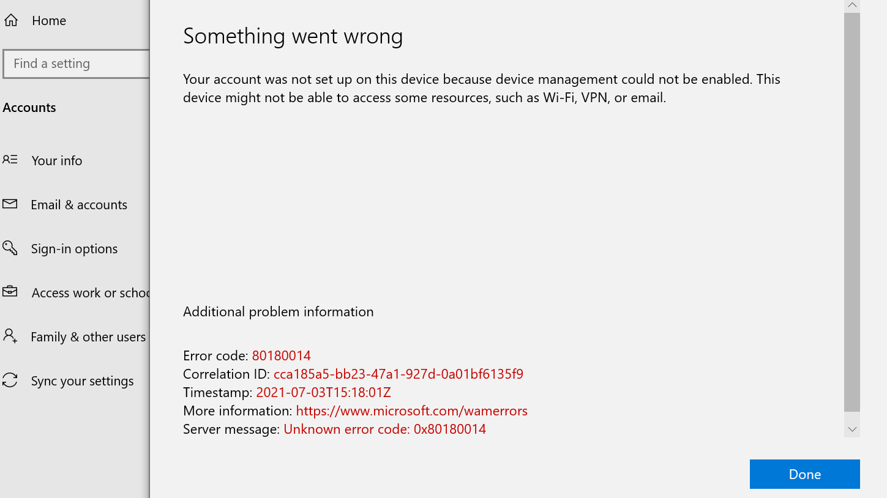Click the scroll down arrow
887x498 pixels.
(x=852, y=429)
